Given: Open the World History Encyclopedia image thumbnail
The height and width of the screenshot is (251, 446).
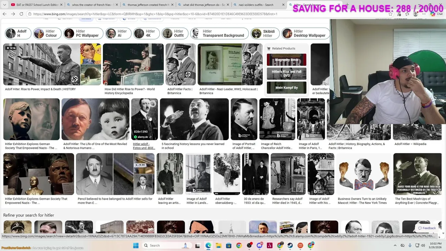Looking at the screenshot, I should click(133, 64).
